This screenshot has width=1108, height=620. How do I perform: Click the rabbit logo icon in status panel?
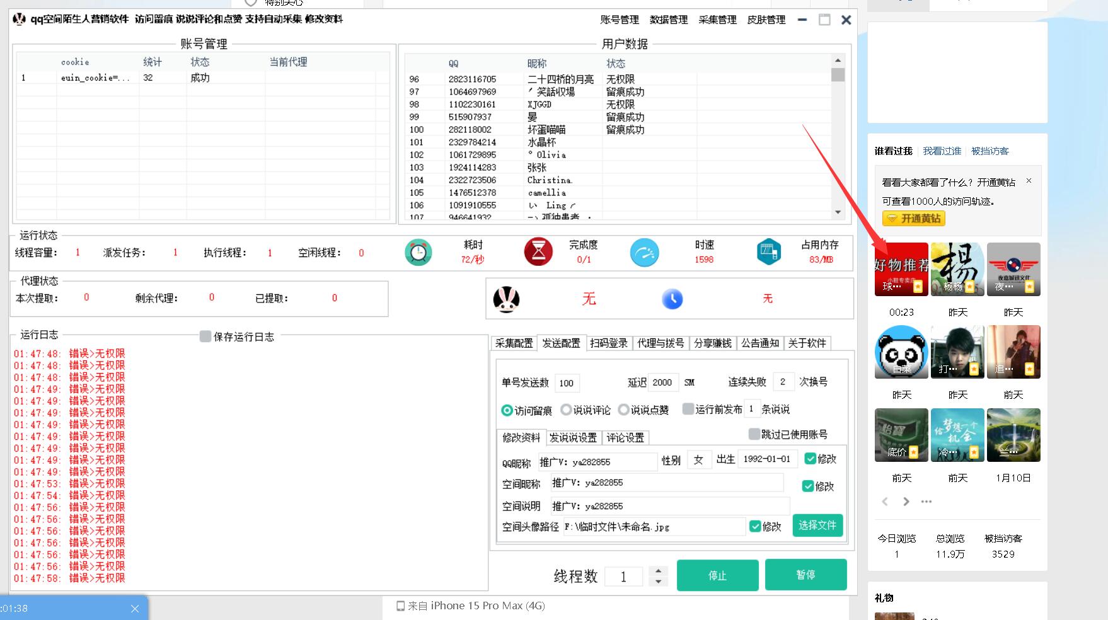[x=506, y=299]
